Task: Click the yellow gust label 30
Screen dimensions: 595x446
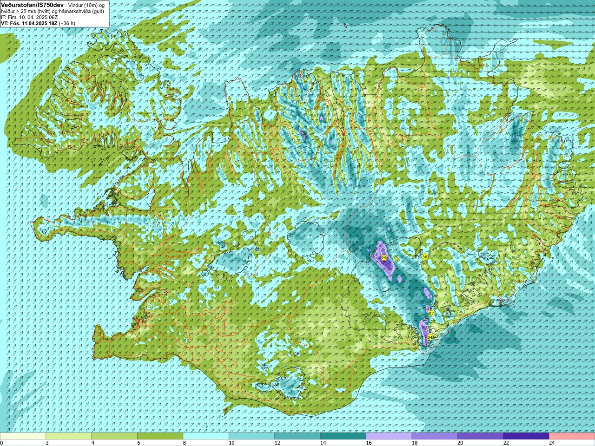Action: pos(425,257)
